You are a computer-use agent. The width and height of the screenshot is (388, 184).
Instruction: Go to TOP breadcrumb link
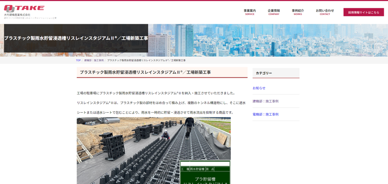(78, 60)
